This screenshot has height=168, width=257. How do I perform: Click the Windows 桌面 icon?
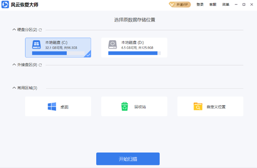[x=52, y=107]
